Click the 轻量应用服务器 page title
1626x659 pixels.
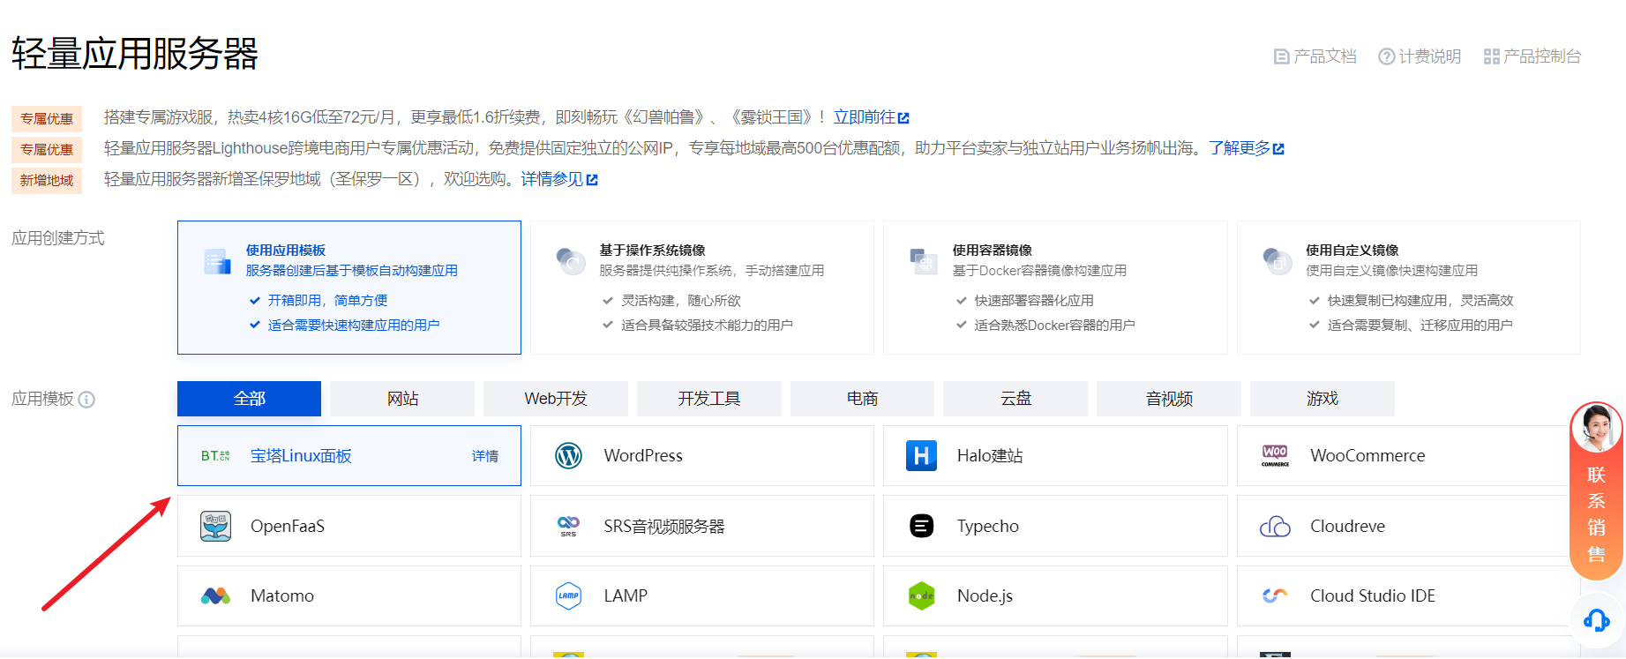click(x=135, y=54)
